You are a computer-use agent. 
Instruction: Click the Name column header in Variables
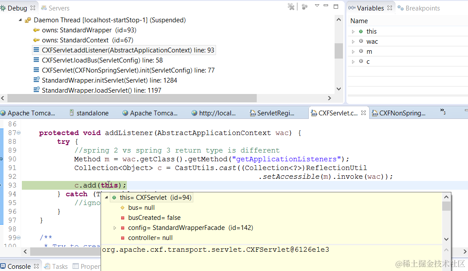coord(359,21)
